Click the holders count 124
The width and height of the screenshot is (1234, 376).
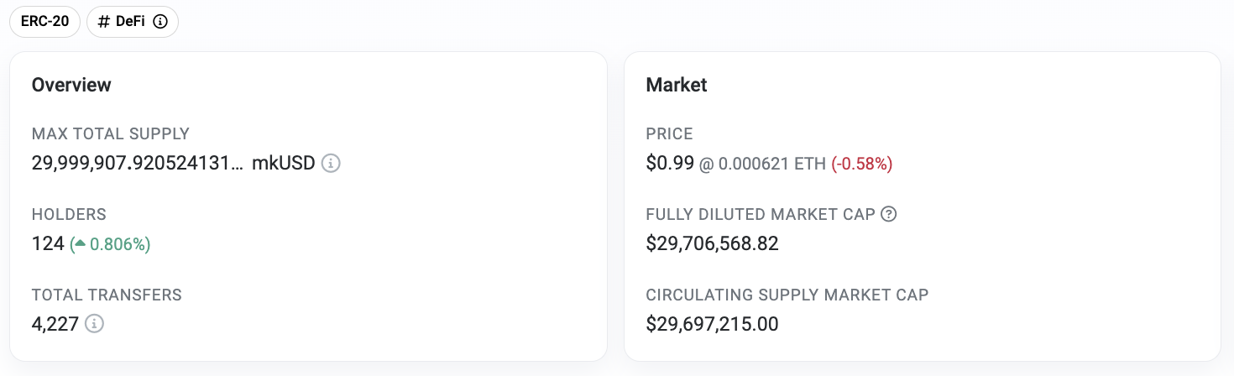[x=48, y=243]
